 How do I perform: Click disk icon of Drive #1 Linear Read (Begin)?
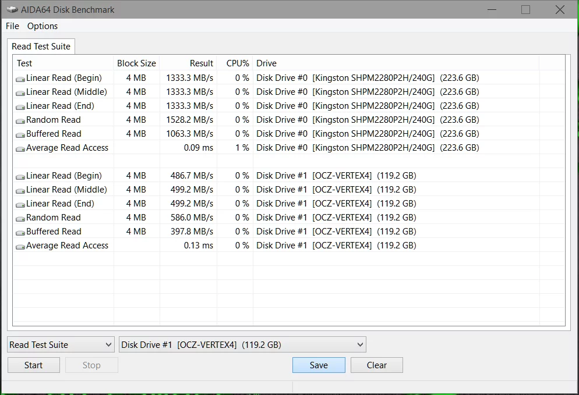[20, 177]
